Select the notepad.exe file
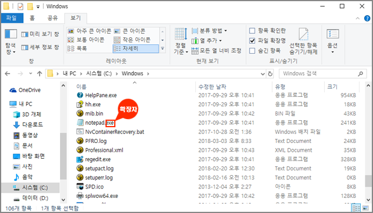 95,123
